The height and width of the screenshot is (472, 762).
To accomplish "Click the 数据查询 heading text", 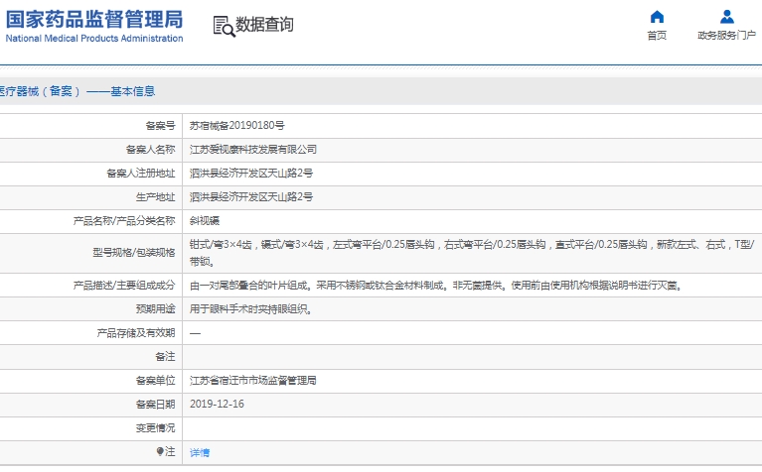I will point(264,24).
